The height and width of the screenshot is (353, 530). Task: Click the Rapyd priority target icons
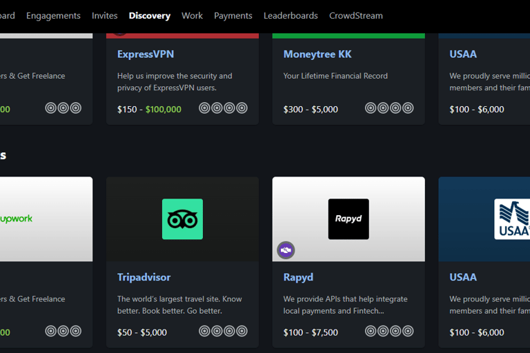pos(389,331)
